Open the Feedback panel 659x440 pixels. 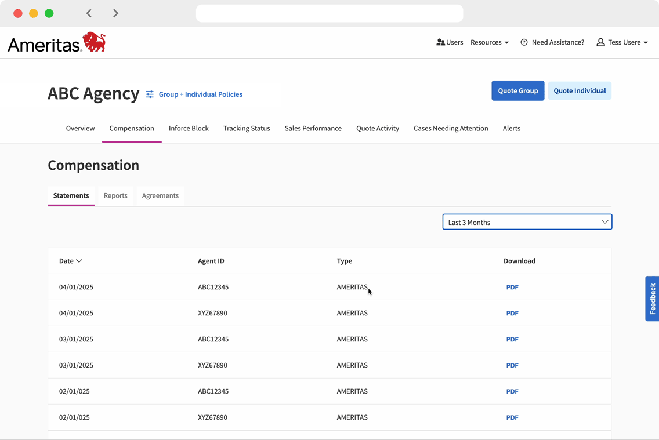(652, 299)
